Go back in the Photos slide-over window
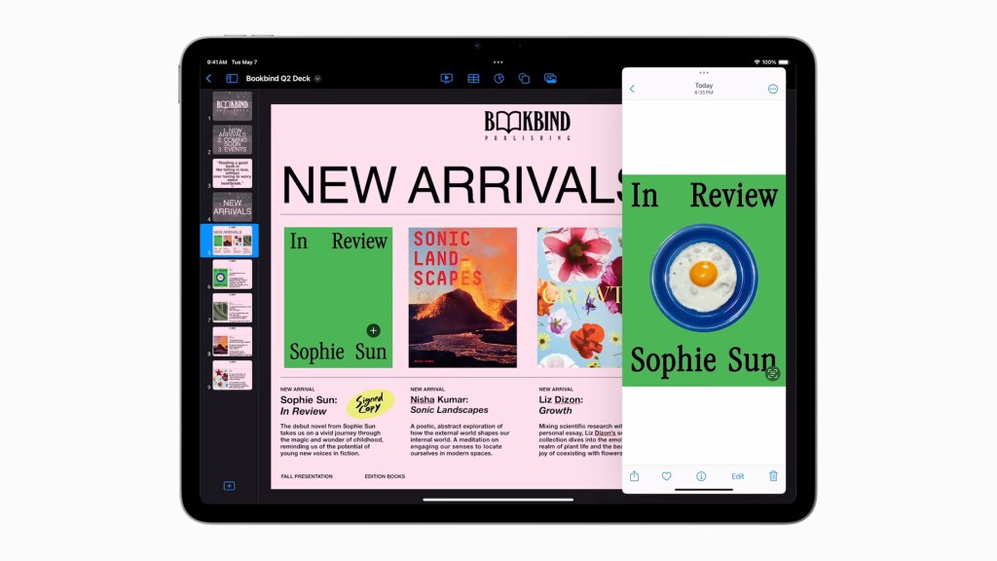Image resolution: width=997 pixels, height=561 pixels. pyautogui.click(x=632, y=89)
